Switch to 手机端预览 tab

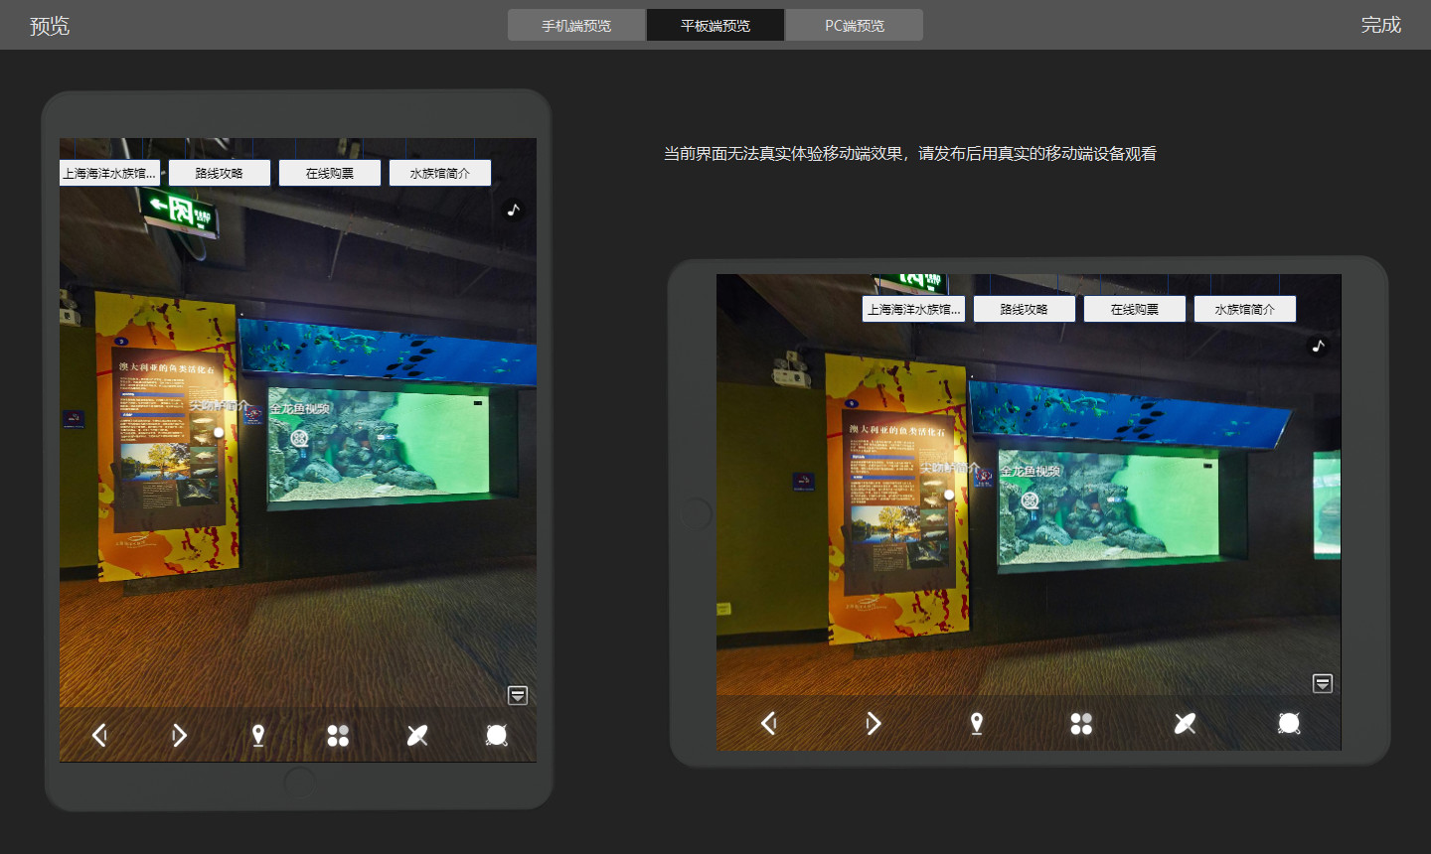(576, 25)
